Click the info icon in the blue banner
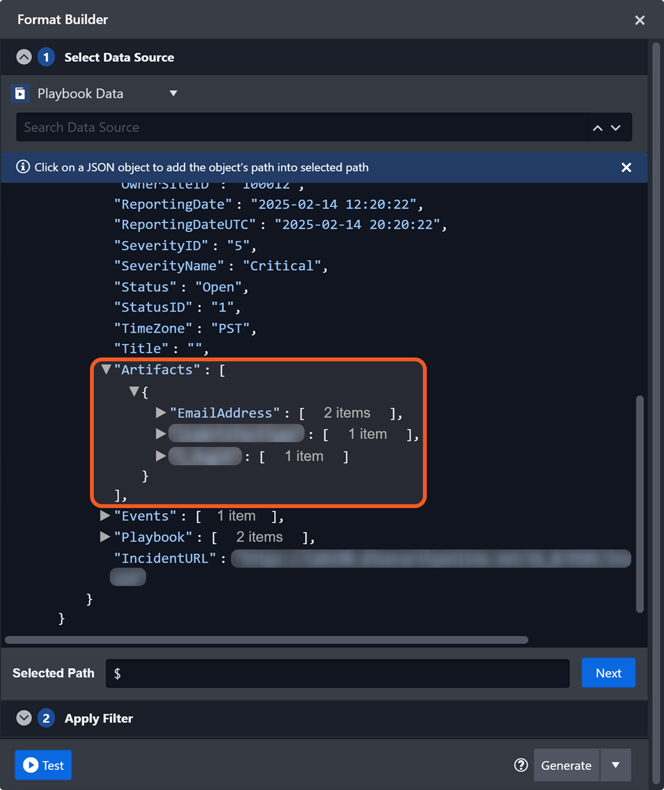 point(23,167)
